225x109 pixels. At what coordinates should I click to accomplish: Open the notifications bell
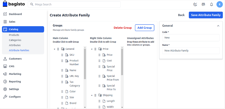tap(212, 5)
